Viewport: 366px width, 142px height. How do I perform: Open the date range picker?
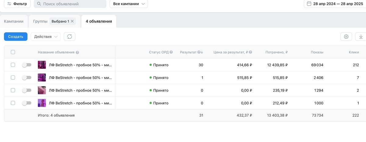335,4
